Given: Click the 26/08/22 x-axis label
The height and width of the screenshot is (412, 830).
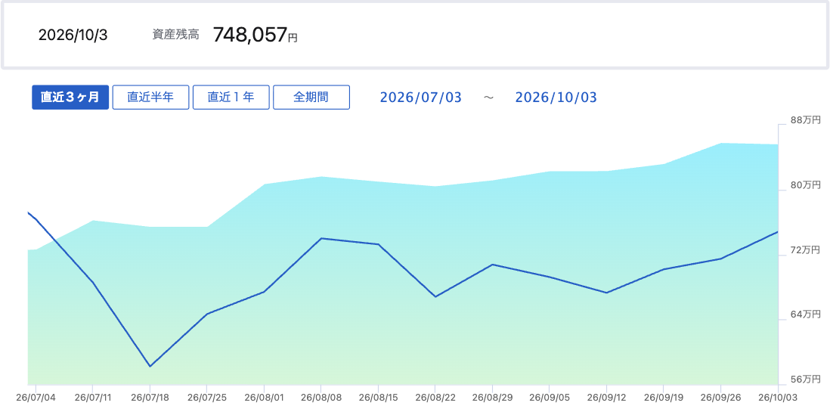Looking at the screenshot, I should coord(435,397).
